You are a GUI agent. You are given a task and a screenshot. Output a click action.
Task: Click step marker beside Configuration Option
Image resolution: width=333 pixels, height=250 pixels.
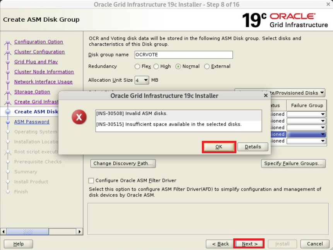(x=8, y=42)
